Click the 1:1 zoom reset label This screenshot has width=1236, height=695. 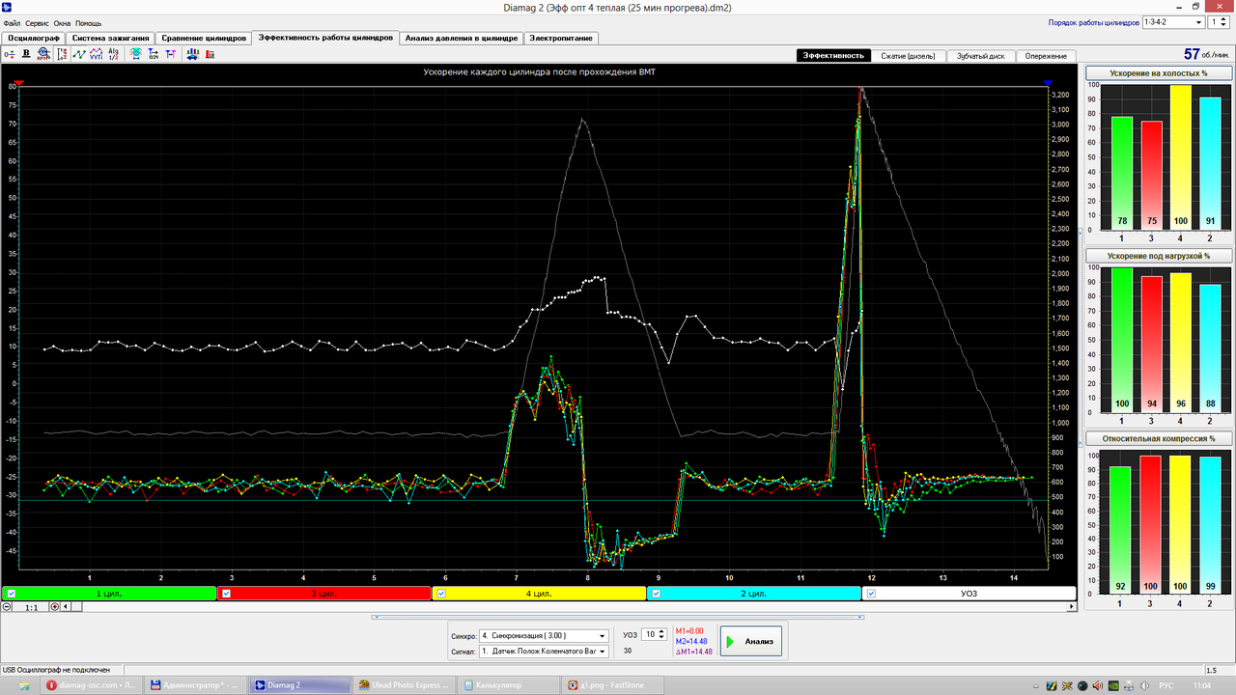(x=31, y=607)
